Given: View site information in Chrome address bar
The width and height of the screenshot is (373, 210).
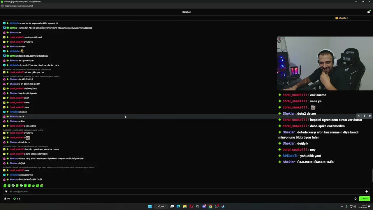Looking at the screenshot, I should pyautogui.click(x=2, y=6).
